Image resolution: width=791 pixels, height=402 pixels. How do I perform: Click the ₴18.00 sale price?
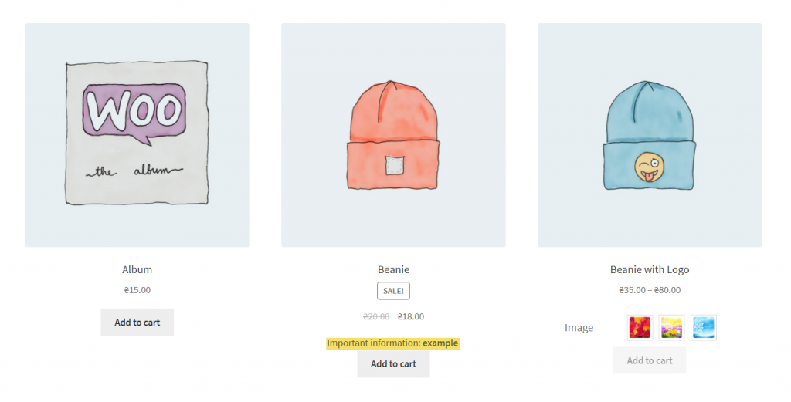(411, 316)
